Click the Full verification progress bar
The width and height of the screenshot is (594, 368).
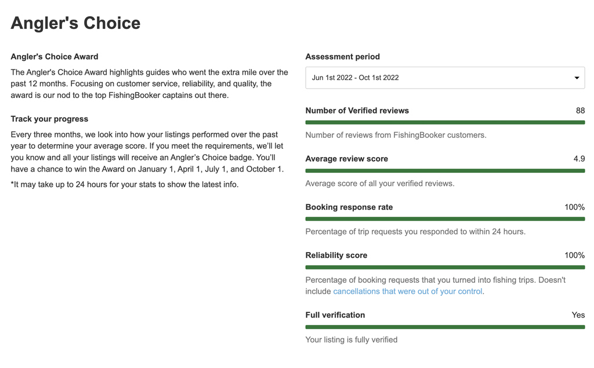[x=444, y=327]
